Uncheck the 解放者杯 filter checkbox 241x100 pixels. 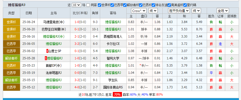click(125, 5)
